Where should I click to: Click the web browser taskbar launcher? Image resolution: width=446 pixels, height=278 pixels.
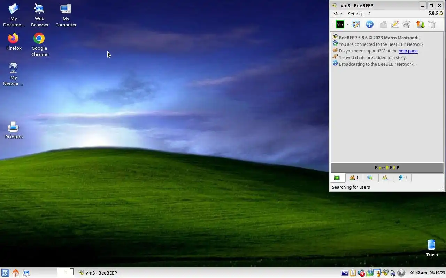click(x=26, y=273)
